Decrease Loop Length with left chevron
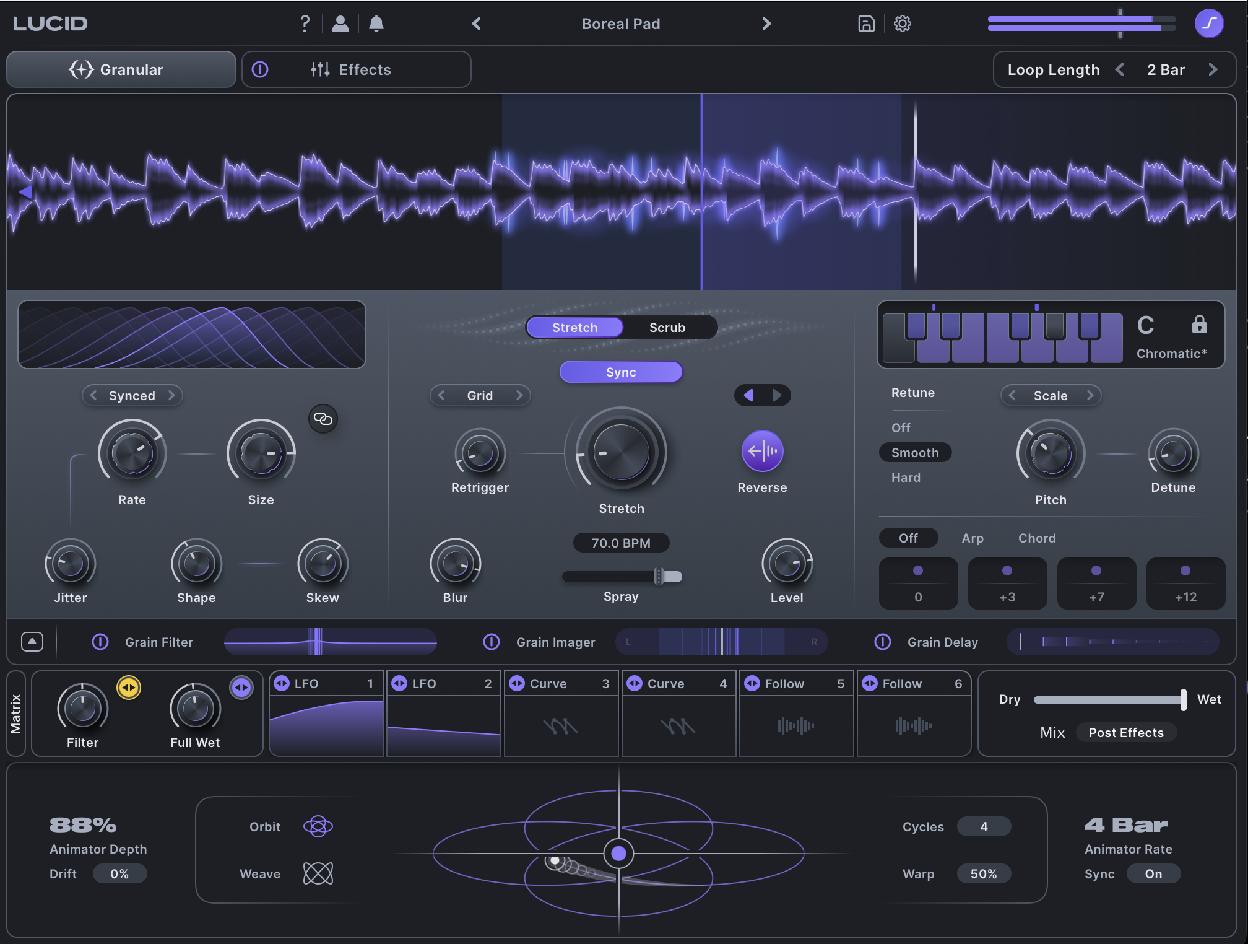The height and width of the screenshot is (944, 1248). coord(1119,69)
